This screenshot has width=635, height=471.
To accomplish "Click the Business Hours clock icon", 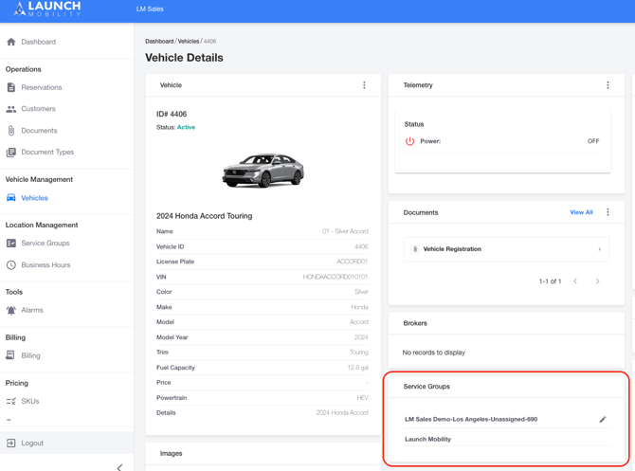I will coord(11,264).
